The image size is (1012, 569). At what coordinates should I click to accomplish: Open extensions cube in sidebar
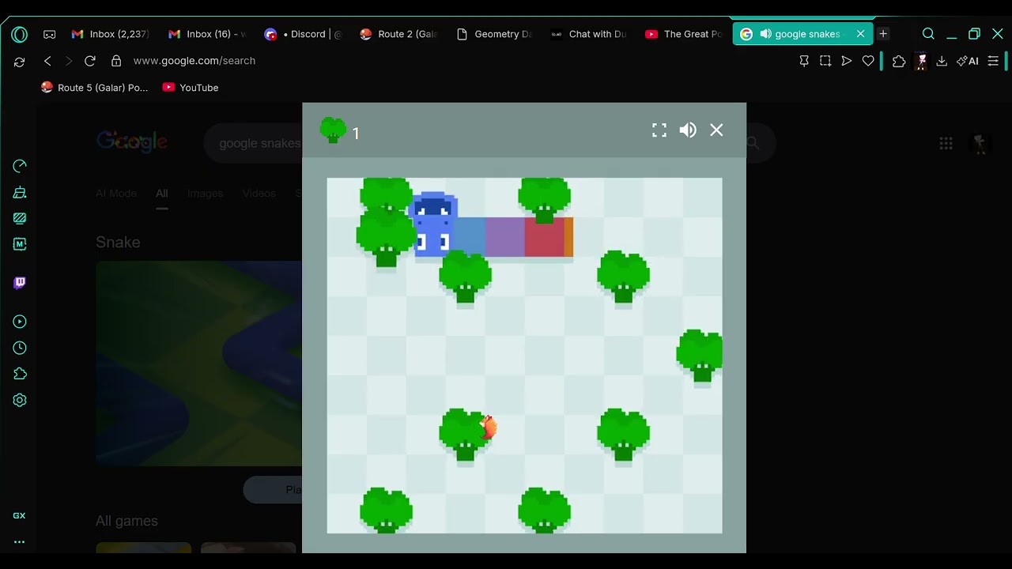tap(20, 374)
